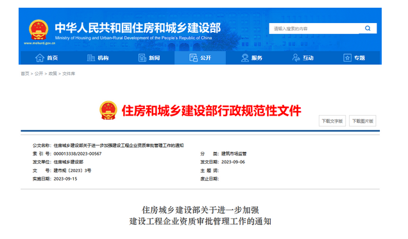Click the category value 建筑市场监管

coord(234,154)
